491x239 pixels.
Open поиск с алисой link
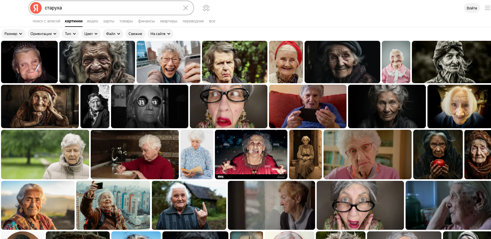46,21
